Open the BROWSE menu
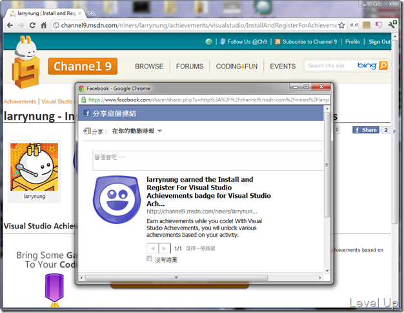The height and width of the screenshot is (313, 404). coord(149,67)
